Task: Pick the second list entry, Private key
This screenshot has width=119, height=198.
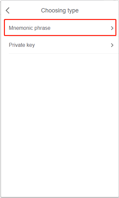Action: tap(60, 45)
